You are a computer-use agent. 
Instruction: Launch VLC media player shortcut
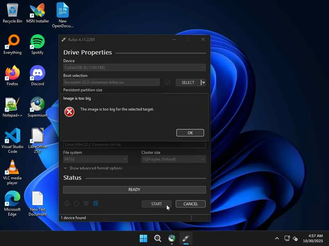coord(13,172)
